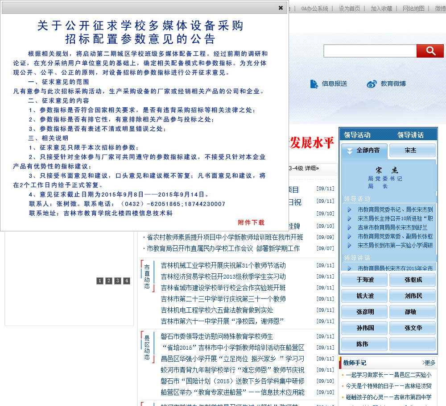Viewport: 446px width, 406px height.
Task: Select the 孙伟国 leader button
Action: (x=364, y=328)
